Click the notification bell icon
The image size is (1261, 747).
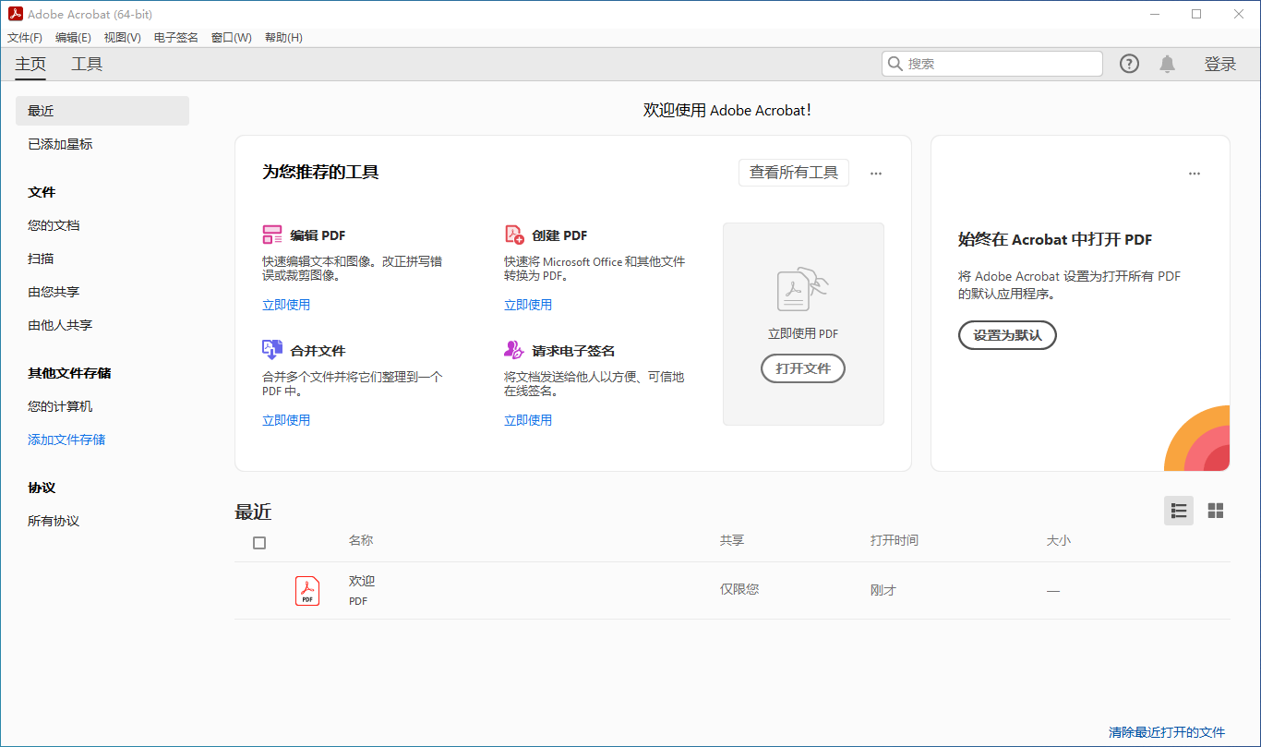pos(1167,63)
